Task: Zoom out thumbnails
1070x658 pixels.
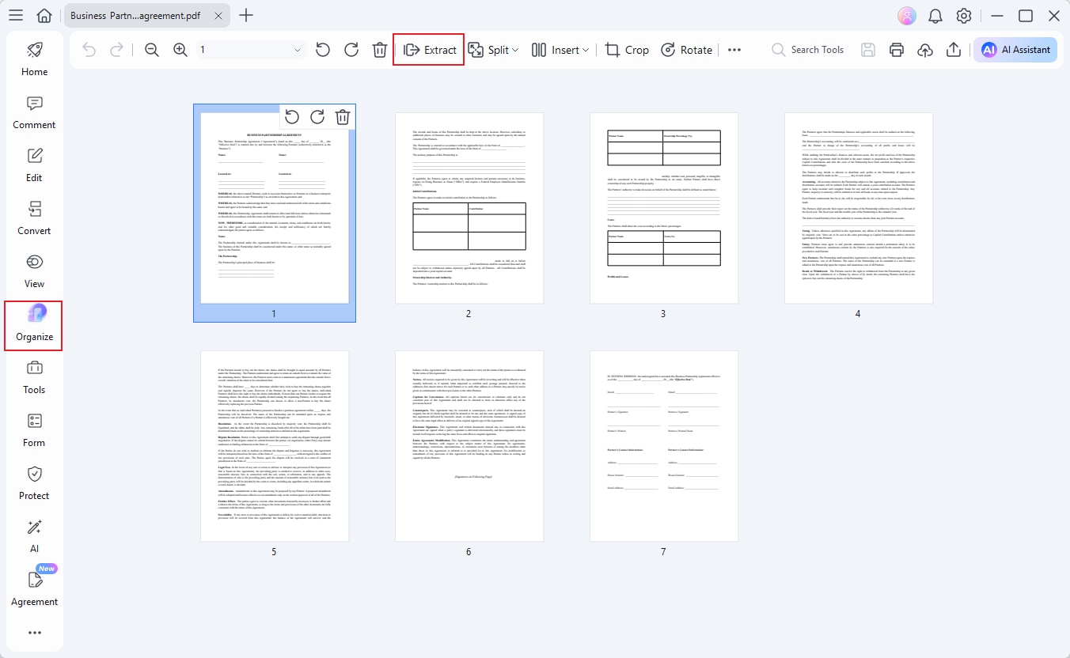Action: pyautogui.click(x=152, y=50)
